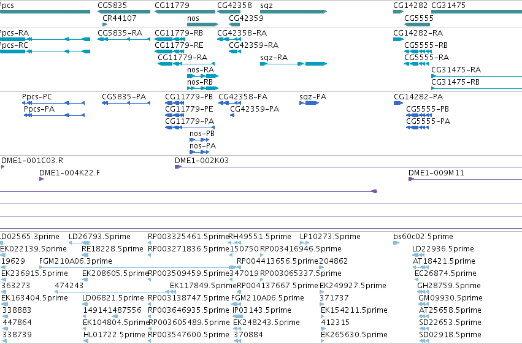
Task: Select the nos-PA protein label
Action: [203, 146]
